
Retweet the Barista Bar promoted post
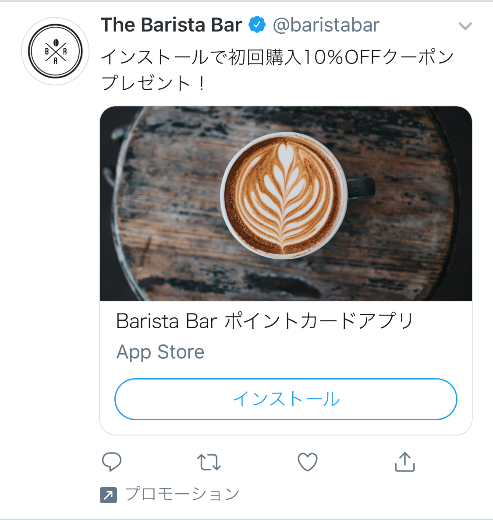coord(209,462)
